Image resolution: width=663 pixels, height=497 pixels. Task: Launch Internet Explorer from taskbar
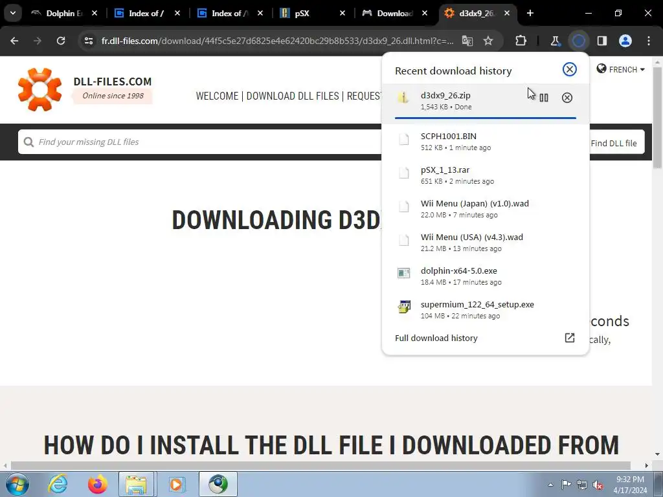coord(58,484)
